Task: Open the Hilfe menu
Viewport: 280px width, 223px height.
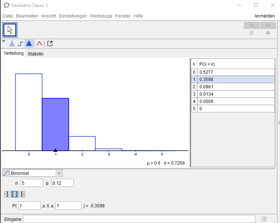Action: [x=138, y=16]
